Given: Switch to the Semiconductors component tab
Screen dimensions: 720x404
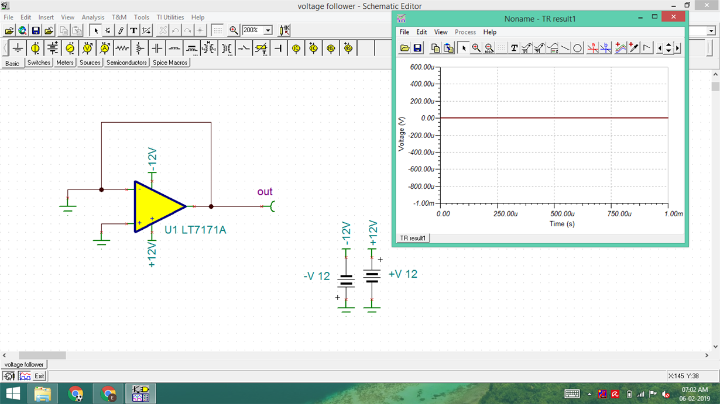Looking at the screenshot, I should (x=126, y=62).
